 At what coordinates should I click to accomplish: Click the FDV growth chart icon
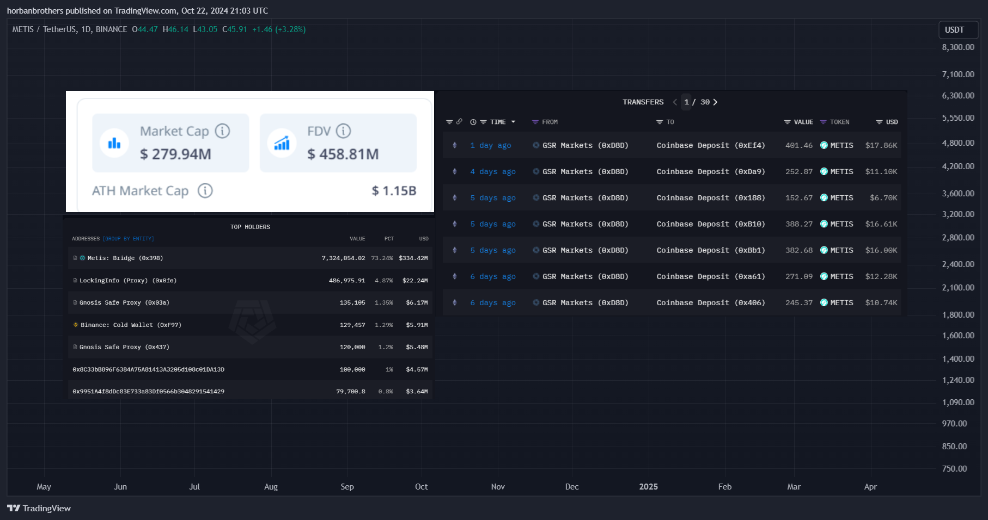pyautogui.click(x=282, y=143)
